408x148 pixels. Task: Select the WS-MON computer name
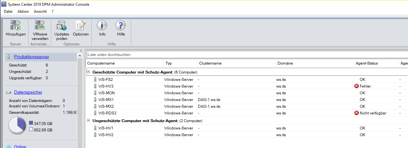(x=106, y=93)
